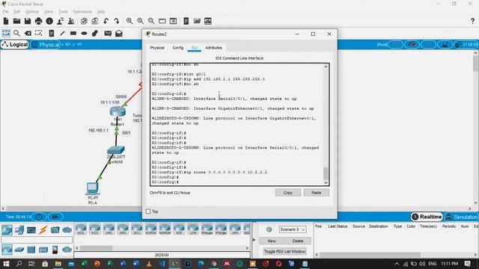Click the Fast Forward Time button
Screen dimensions: 479x269
click(55, 217)
